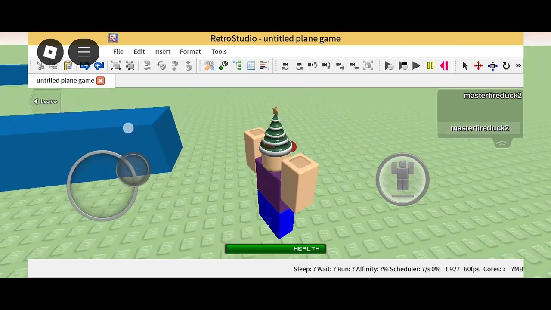Select the Rotate circular arrow tool
551x310 pixels.
(x=506, y=66)
